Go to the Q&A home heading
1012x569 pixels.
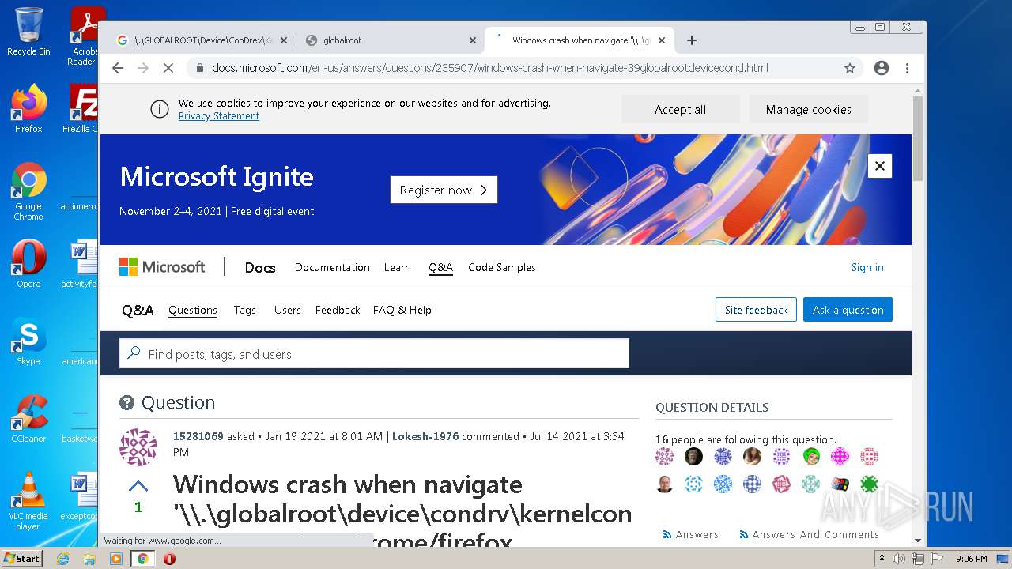[138, 310]
